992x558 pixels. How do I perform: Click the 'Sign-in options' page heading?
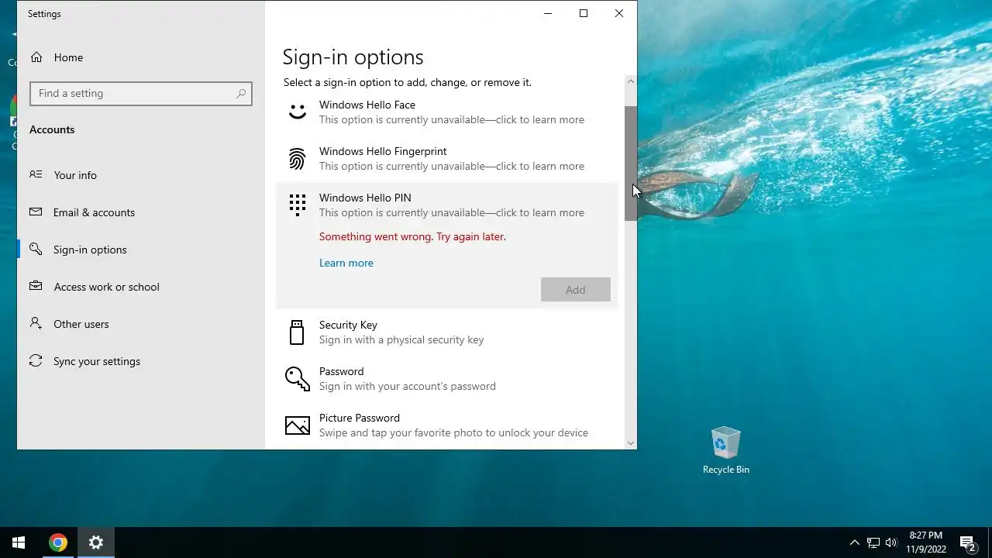(353, 57)
